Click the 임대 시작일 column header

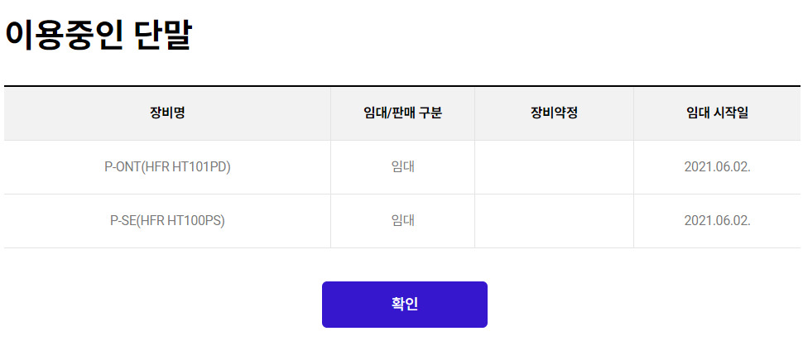point(717,113)
